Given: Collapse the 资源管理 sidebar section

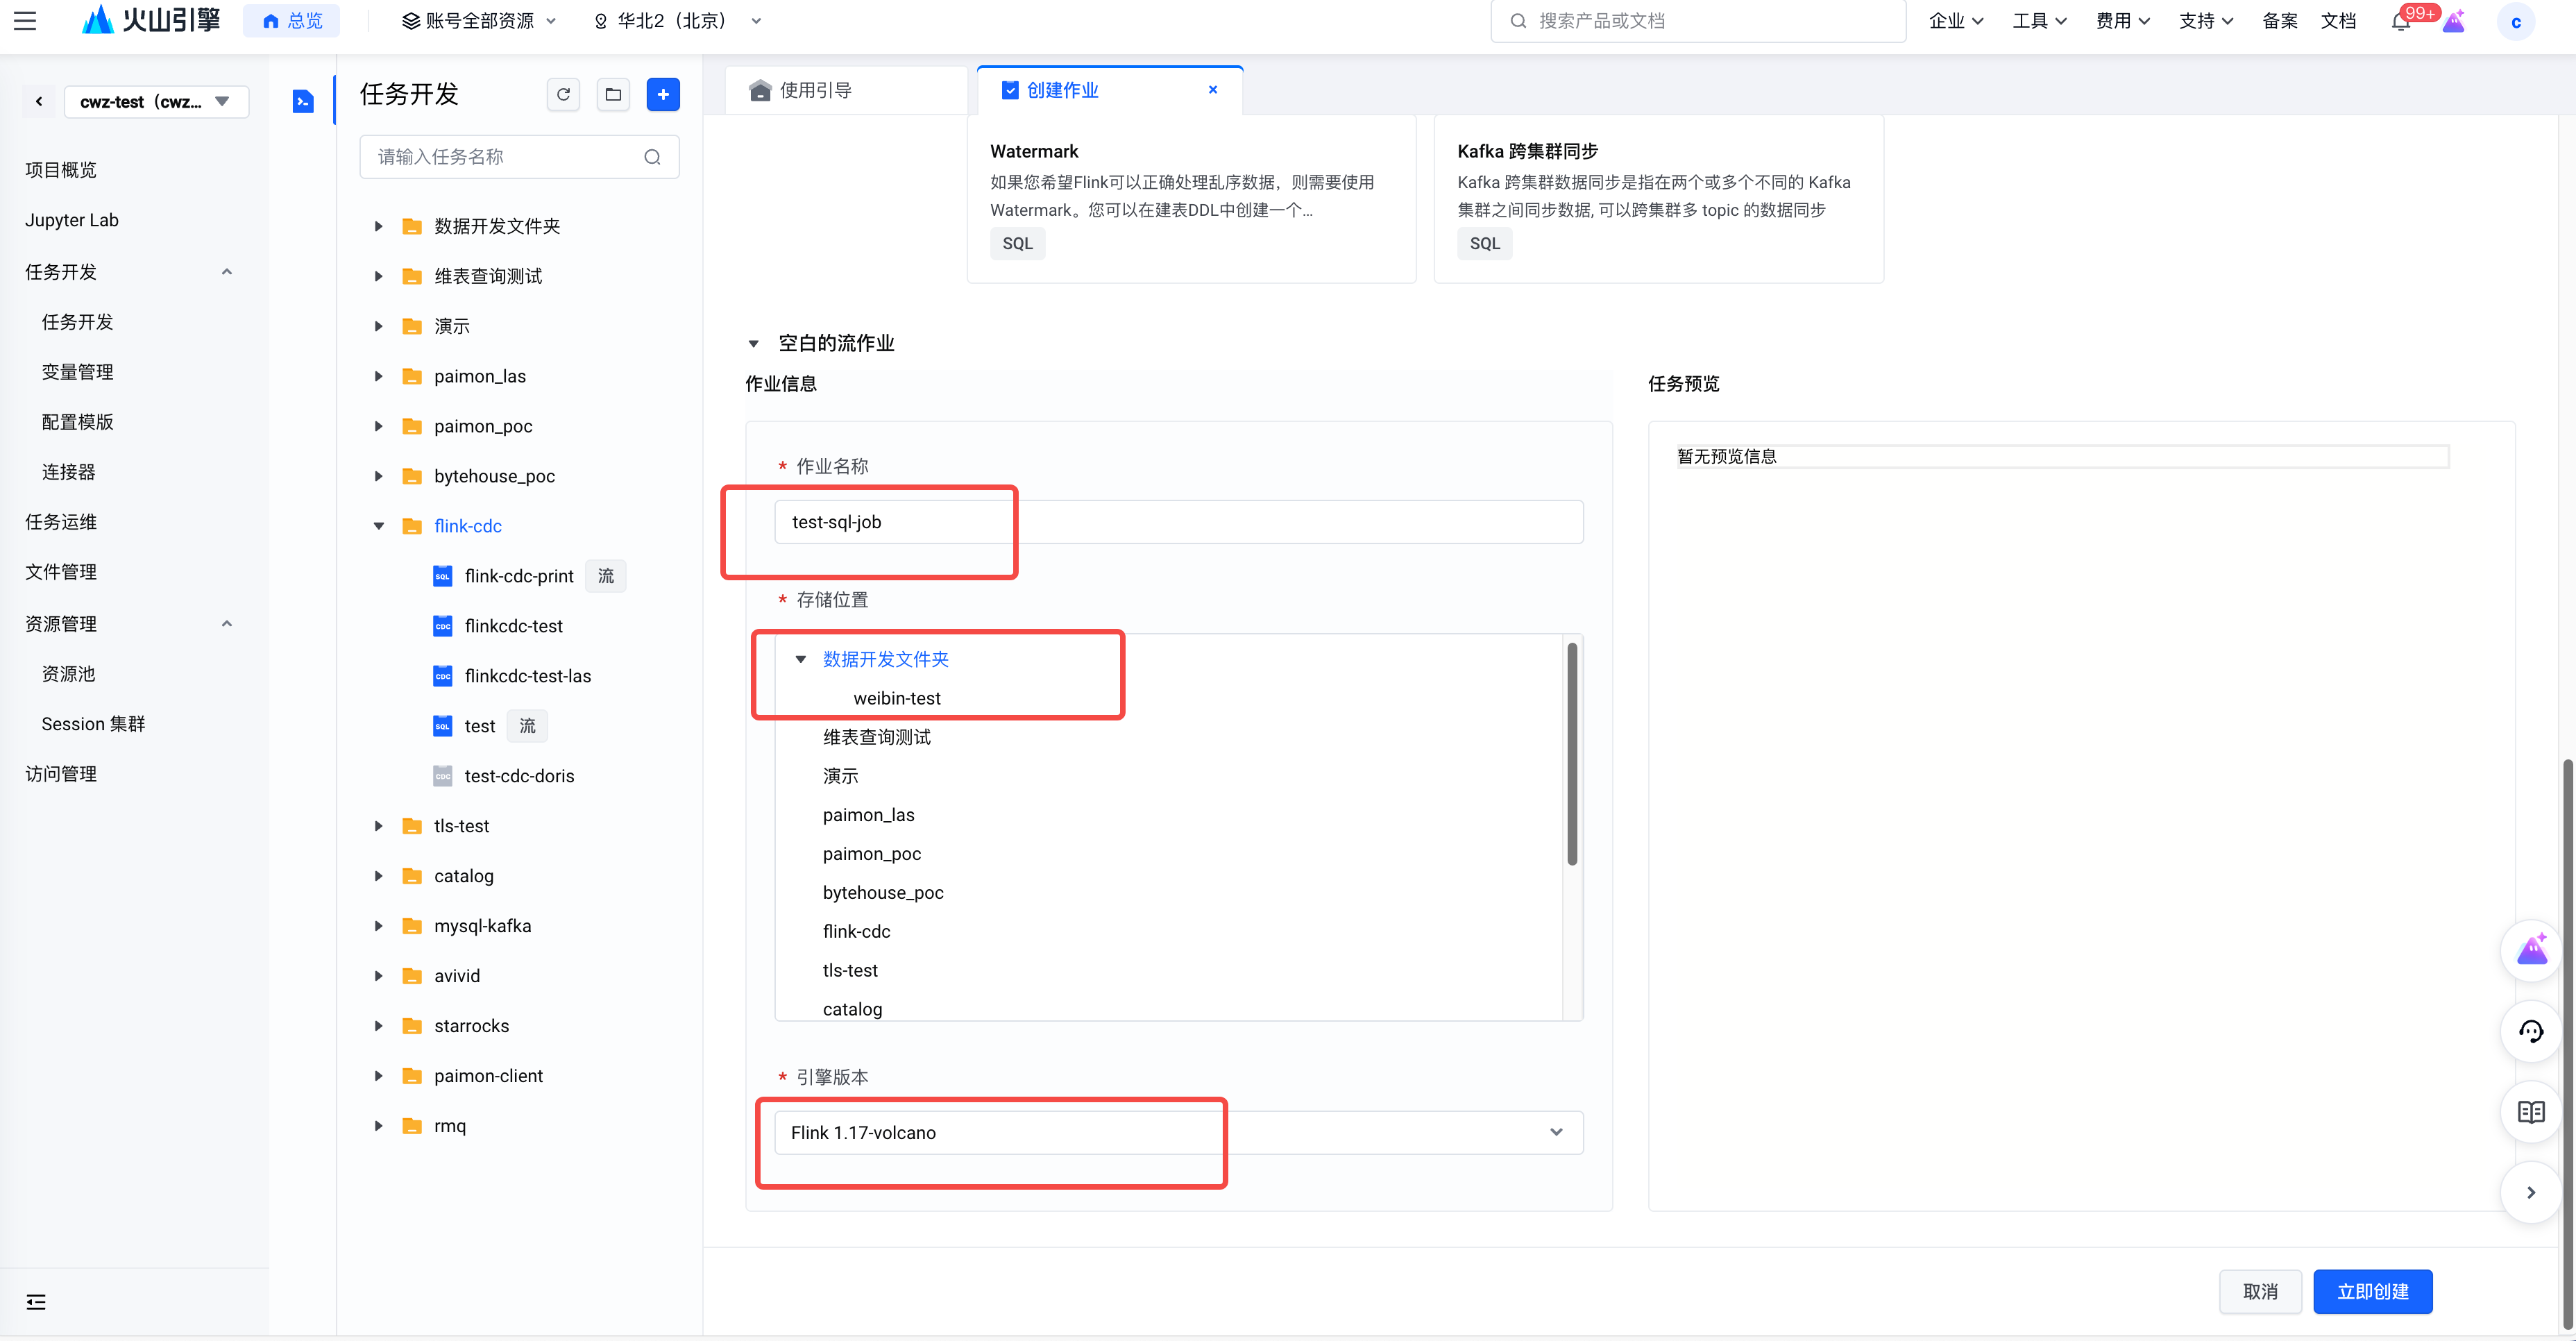Looking at the screenshot, I should pos(227,624).
